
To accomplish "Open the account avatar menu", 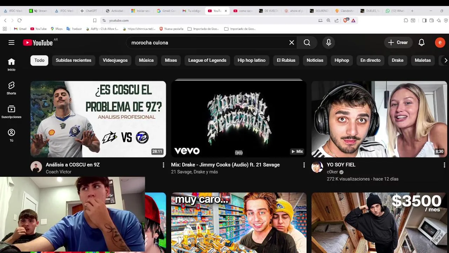I will click(x=440, y=43).
